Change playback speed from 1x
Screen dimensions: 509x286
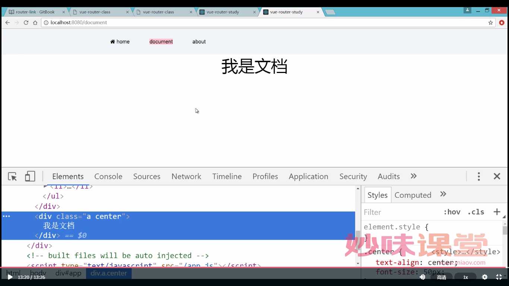(465, 277)
